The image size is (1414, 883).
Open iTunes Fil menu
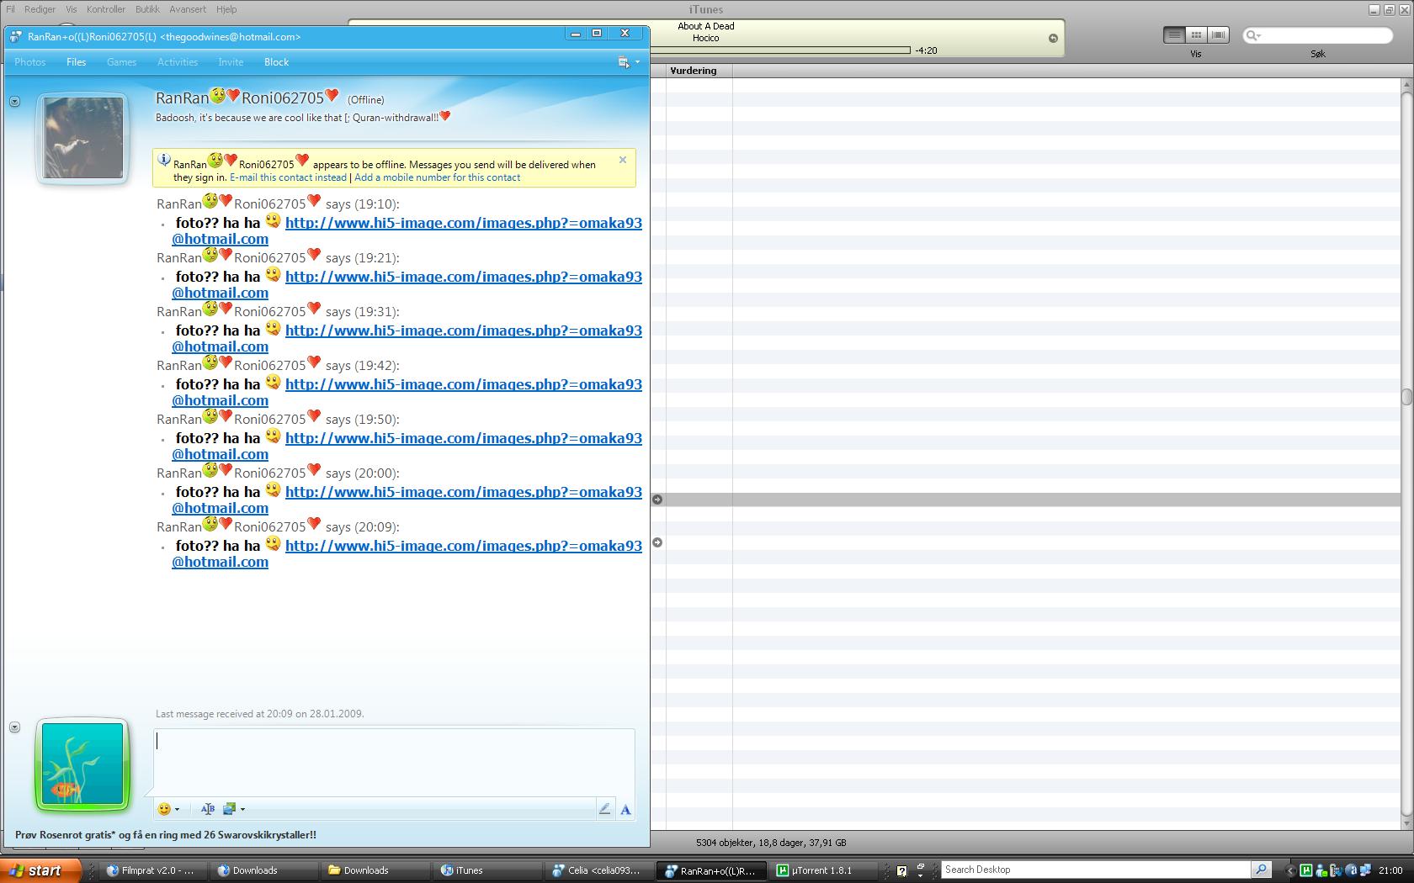point(11,9)
